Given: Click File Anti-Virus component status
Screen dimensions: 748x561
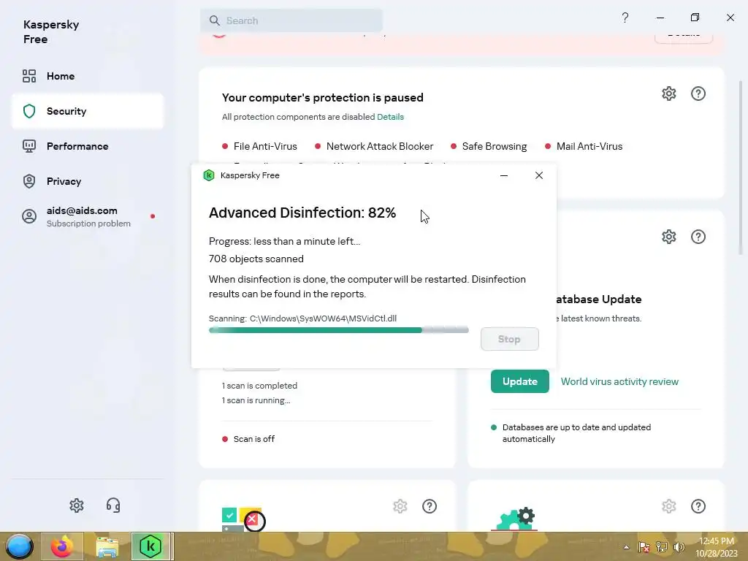Looking at the screenshot, I should click(x=259, y=146).
